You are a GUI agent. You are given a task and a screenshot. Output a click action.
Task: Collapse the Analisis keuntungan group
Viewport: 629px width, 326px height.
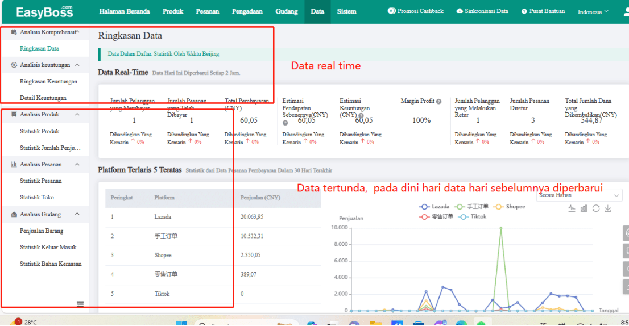[x=77, y=65]
